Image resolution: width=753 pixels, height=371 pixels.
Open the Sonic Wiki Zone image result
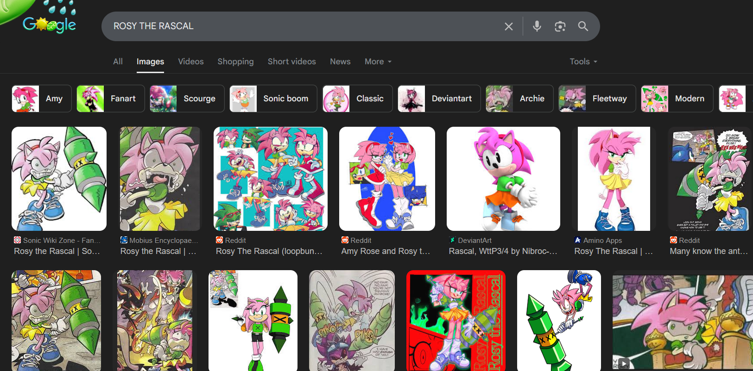coord(59,179)
